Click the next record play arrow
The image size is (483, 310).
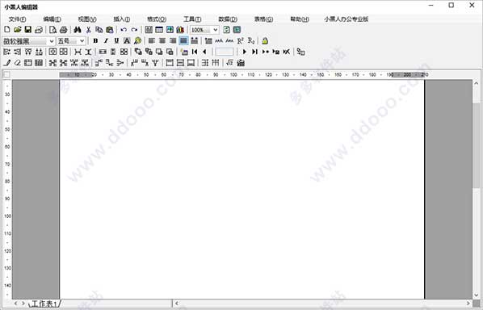244,52
